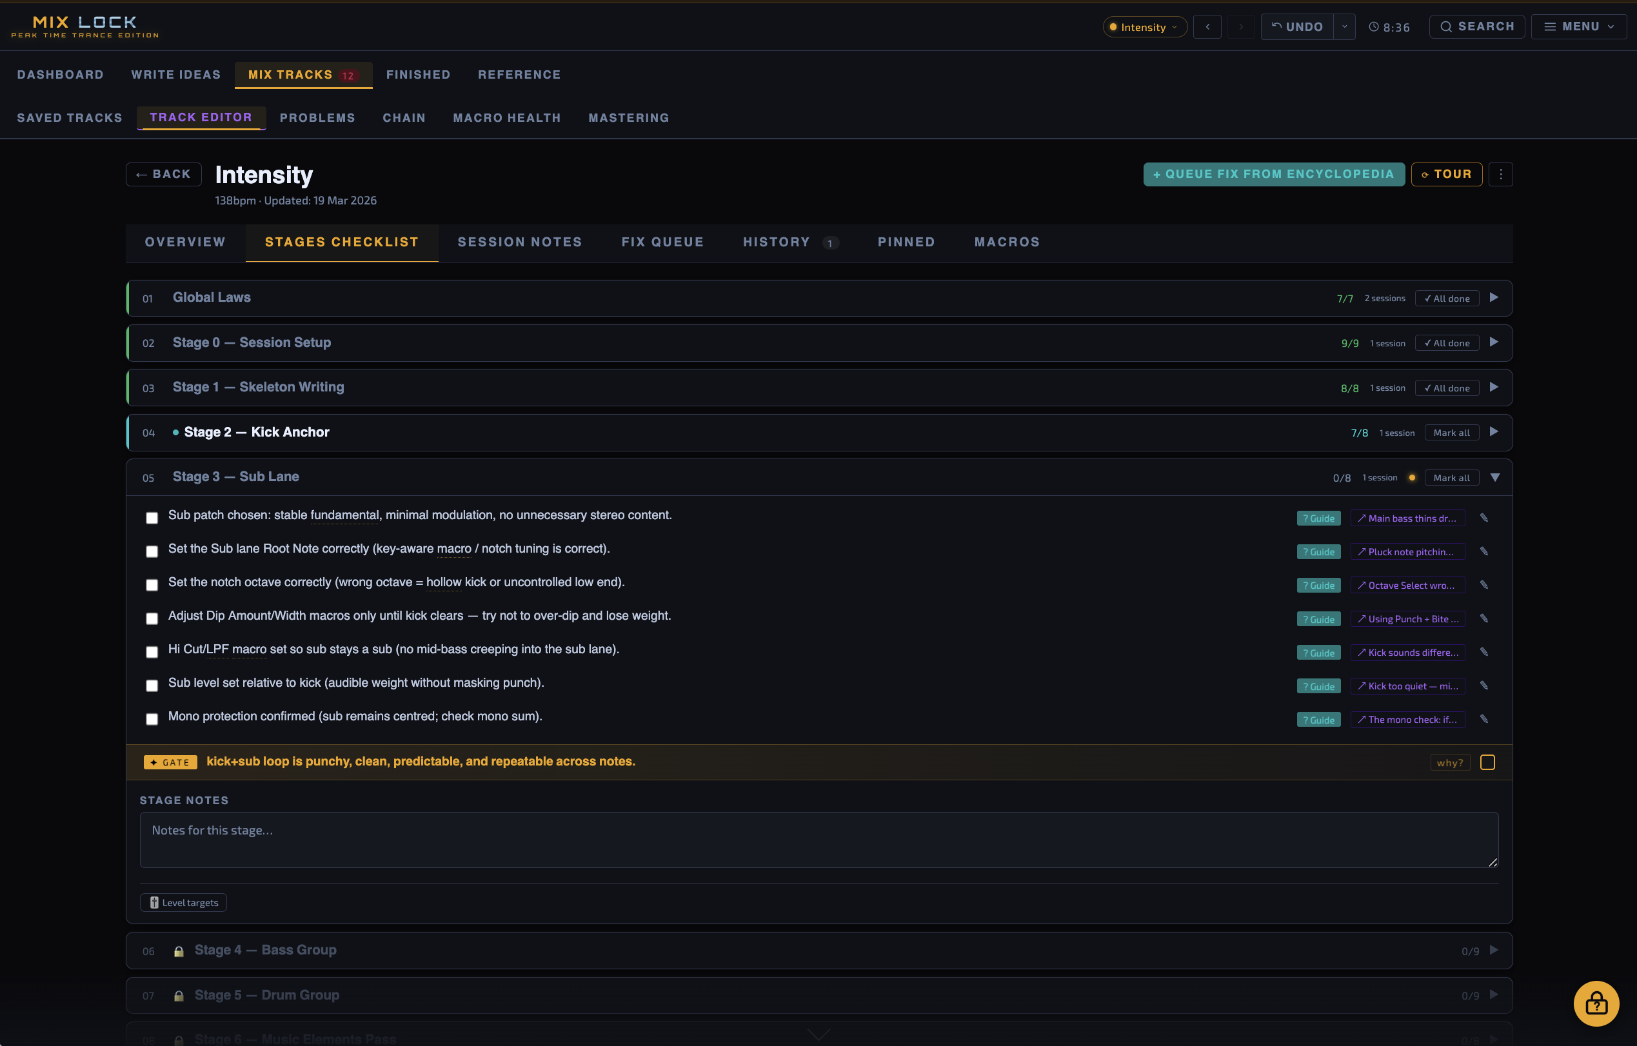Tick the Hi Cut/LPF macro checkbox

[x=152, y=652]
